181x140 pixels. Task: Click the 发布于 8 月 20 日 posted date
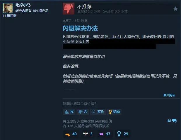75,21
